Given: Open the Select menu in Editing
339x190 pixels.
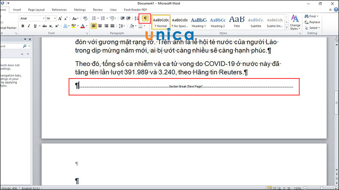Looking at the screenshot, I should point(312,28).
